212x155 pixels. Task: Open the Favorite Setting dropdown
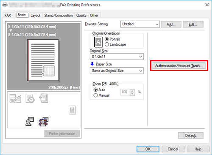[140, 24]
